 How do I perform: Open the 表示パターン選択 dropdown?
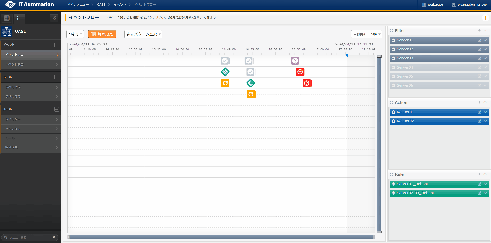click(143, 34)
